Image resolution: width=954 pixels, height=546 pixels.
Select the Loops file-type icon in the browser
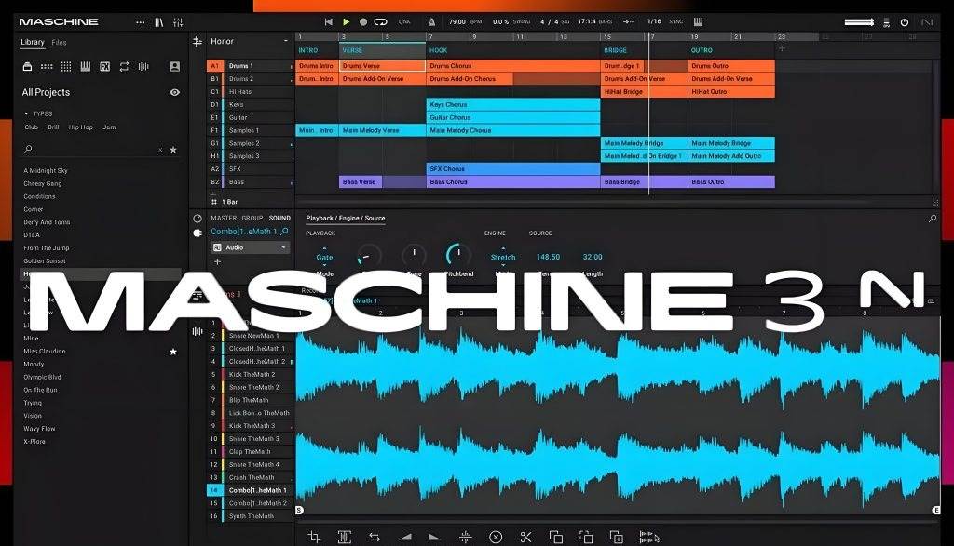[124, 67]
